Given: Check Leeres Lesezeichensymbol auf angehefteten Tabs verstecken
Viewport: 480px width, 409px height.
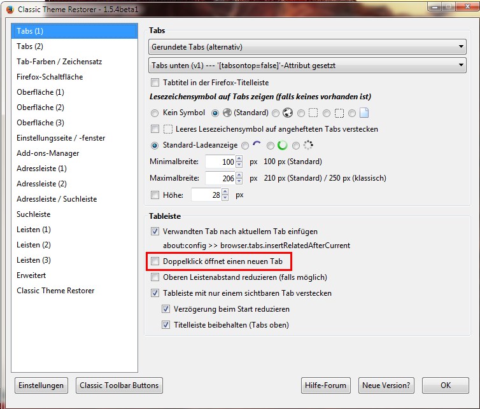Looking at the screenshot, I should tap(155, 129).
